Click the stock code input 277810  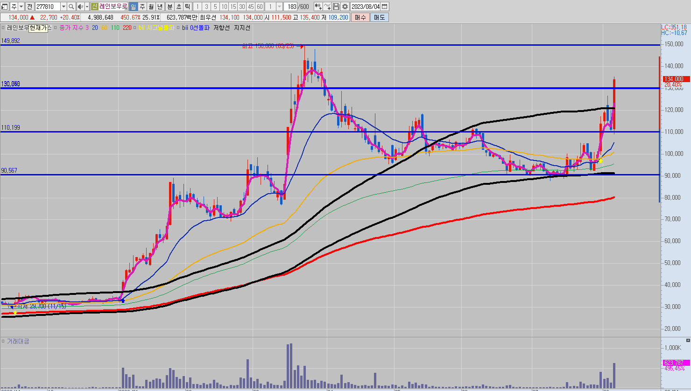(x=48, y=7)
